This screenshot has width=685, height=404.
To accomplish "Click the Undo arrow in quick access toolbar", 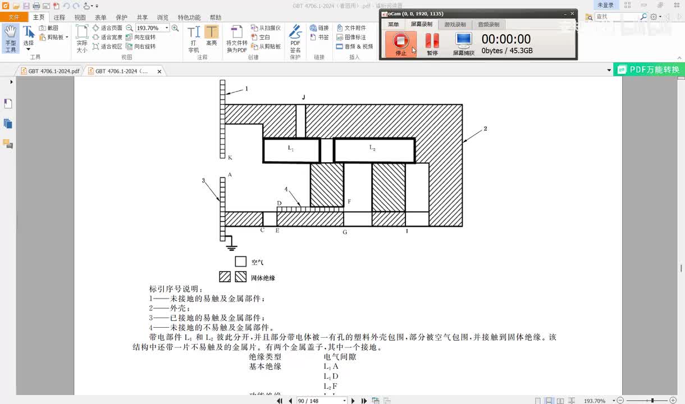I will [66, 6].
